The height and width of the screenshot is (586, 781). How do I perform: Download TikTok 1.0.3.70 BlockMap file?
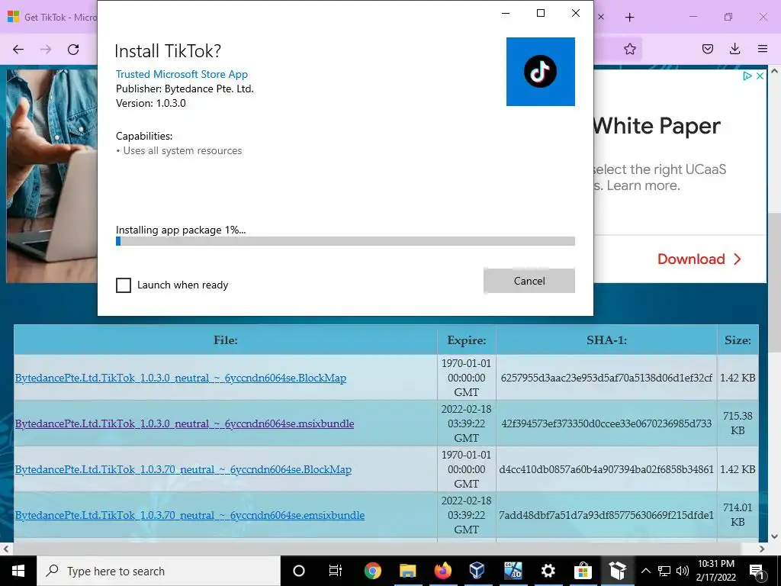click(x=183, y=469)
